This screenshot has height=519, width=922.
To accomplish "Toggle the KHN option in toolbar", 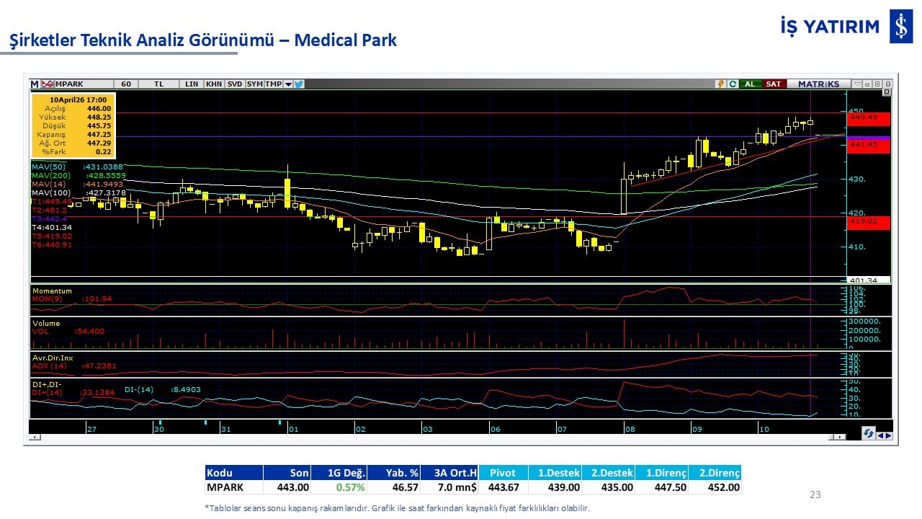I will click(214, 84).
